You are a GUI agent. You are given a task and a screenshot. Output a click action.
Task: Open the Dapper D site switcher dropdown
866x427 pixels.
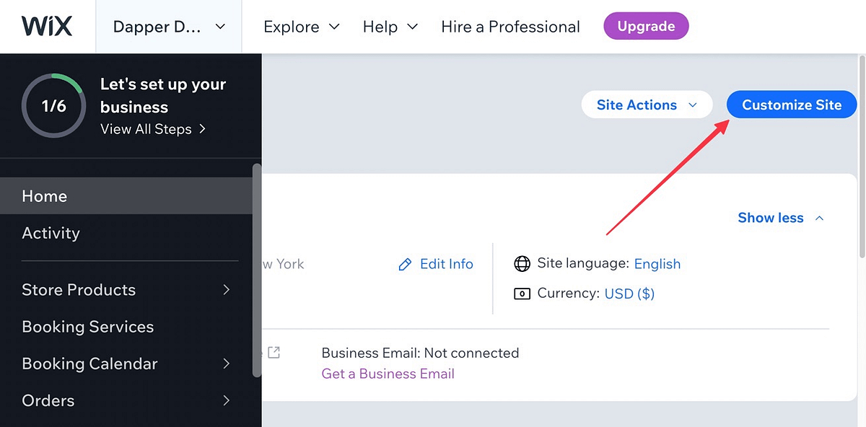pyautogui.click(x=168, y=26)
